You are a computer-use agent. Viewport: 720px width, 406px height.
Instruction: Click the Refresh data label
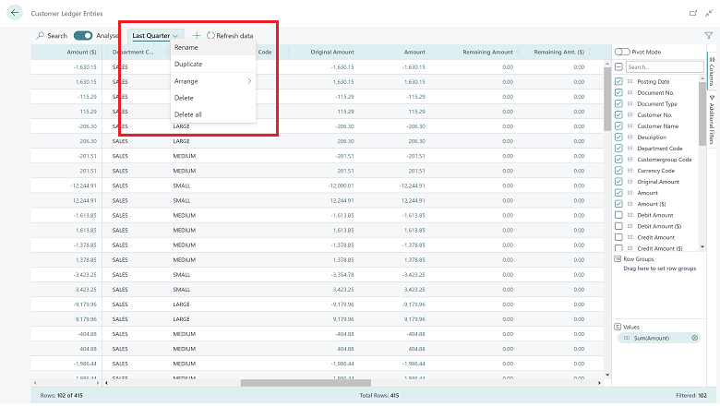pyautogui.click(x=234, y=36)
